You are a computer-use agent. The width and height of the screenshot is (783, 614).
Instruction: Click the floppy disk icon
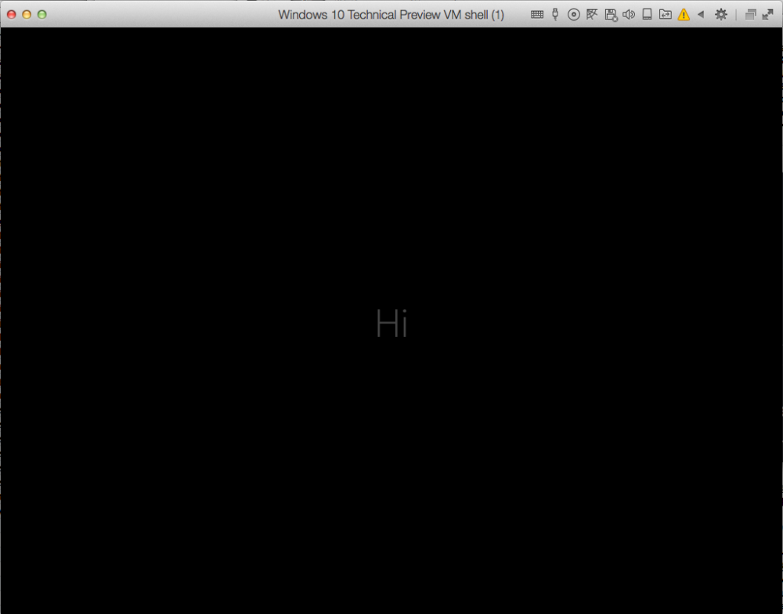tap(610, 14)
